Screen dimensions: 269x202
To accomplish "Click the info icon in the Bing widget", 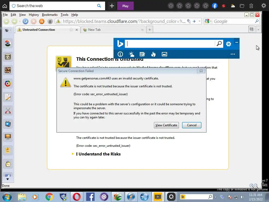I will coord(120,54).
